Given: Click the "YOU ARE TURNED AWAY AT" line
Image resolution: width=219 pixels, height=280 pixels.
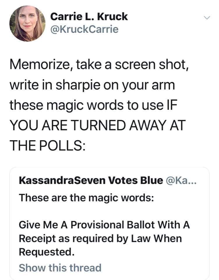Looking at the screenshot, I should pos(97,124).
